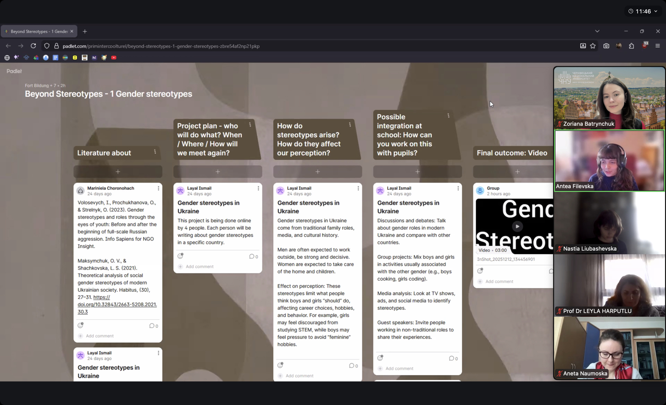Bookmark this page with the star icon
The image size is (666, 405).
pyautogui.click(x=593, y=46)
